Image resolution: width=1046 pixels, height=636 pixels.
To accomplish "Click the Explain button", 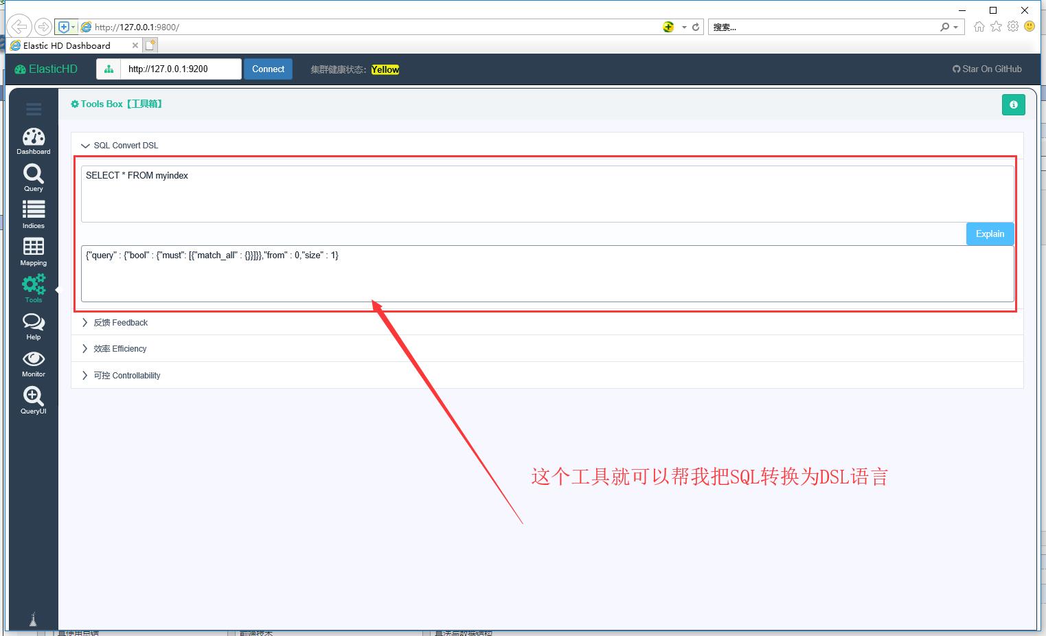I will (x=990, y=234).
